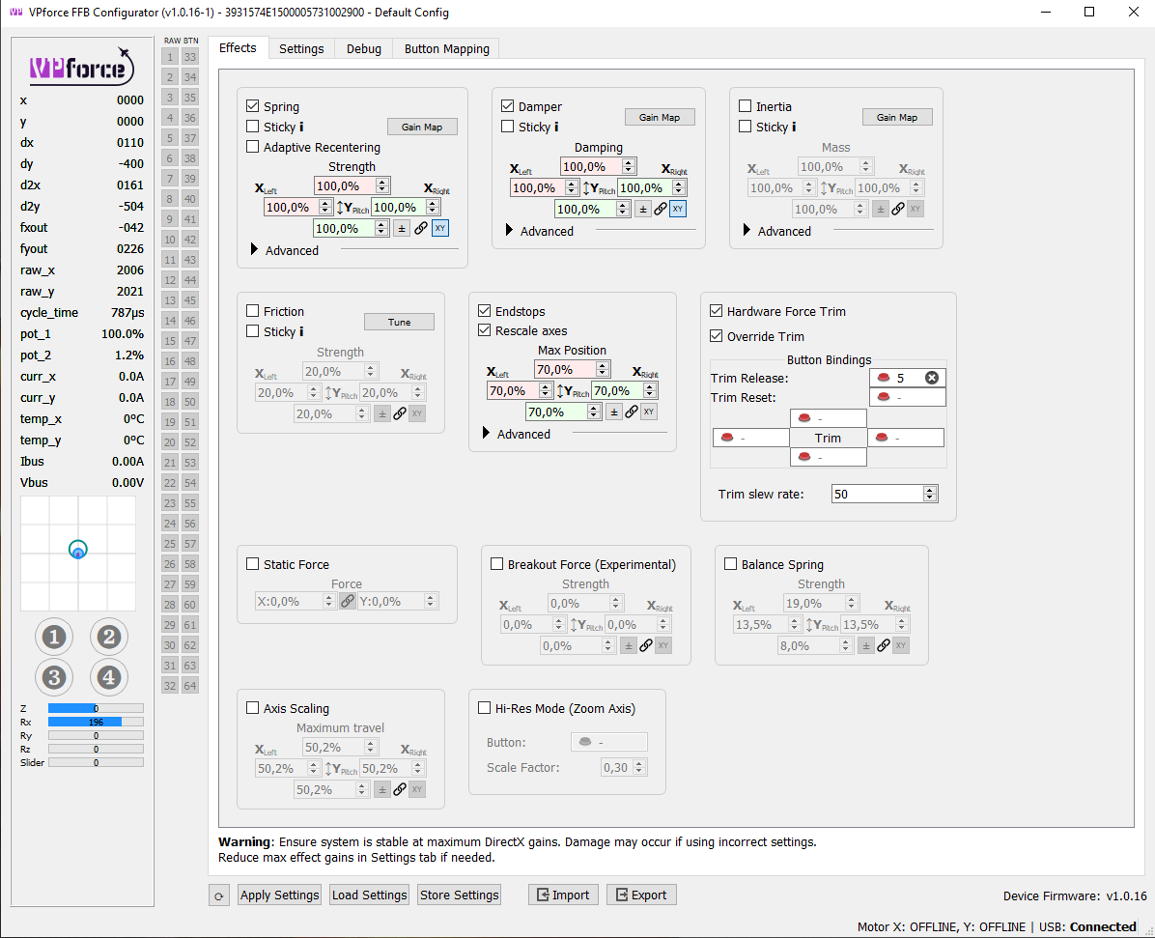
Task: Click the link chain icon in Balance Spring panel
Action: coord(884,645)
